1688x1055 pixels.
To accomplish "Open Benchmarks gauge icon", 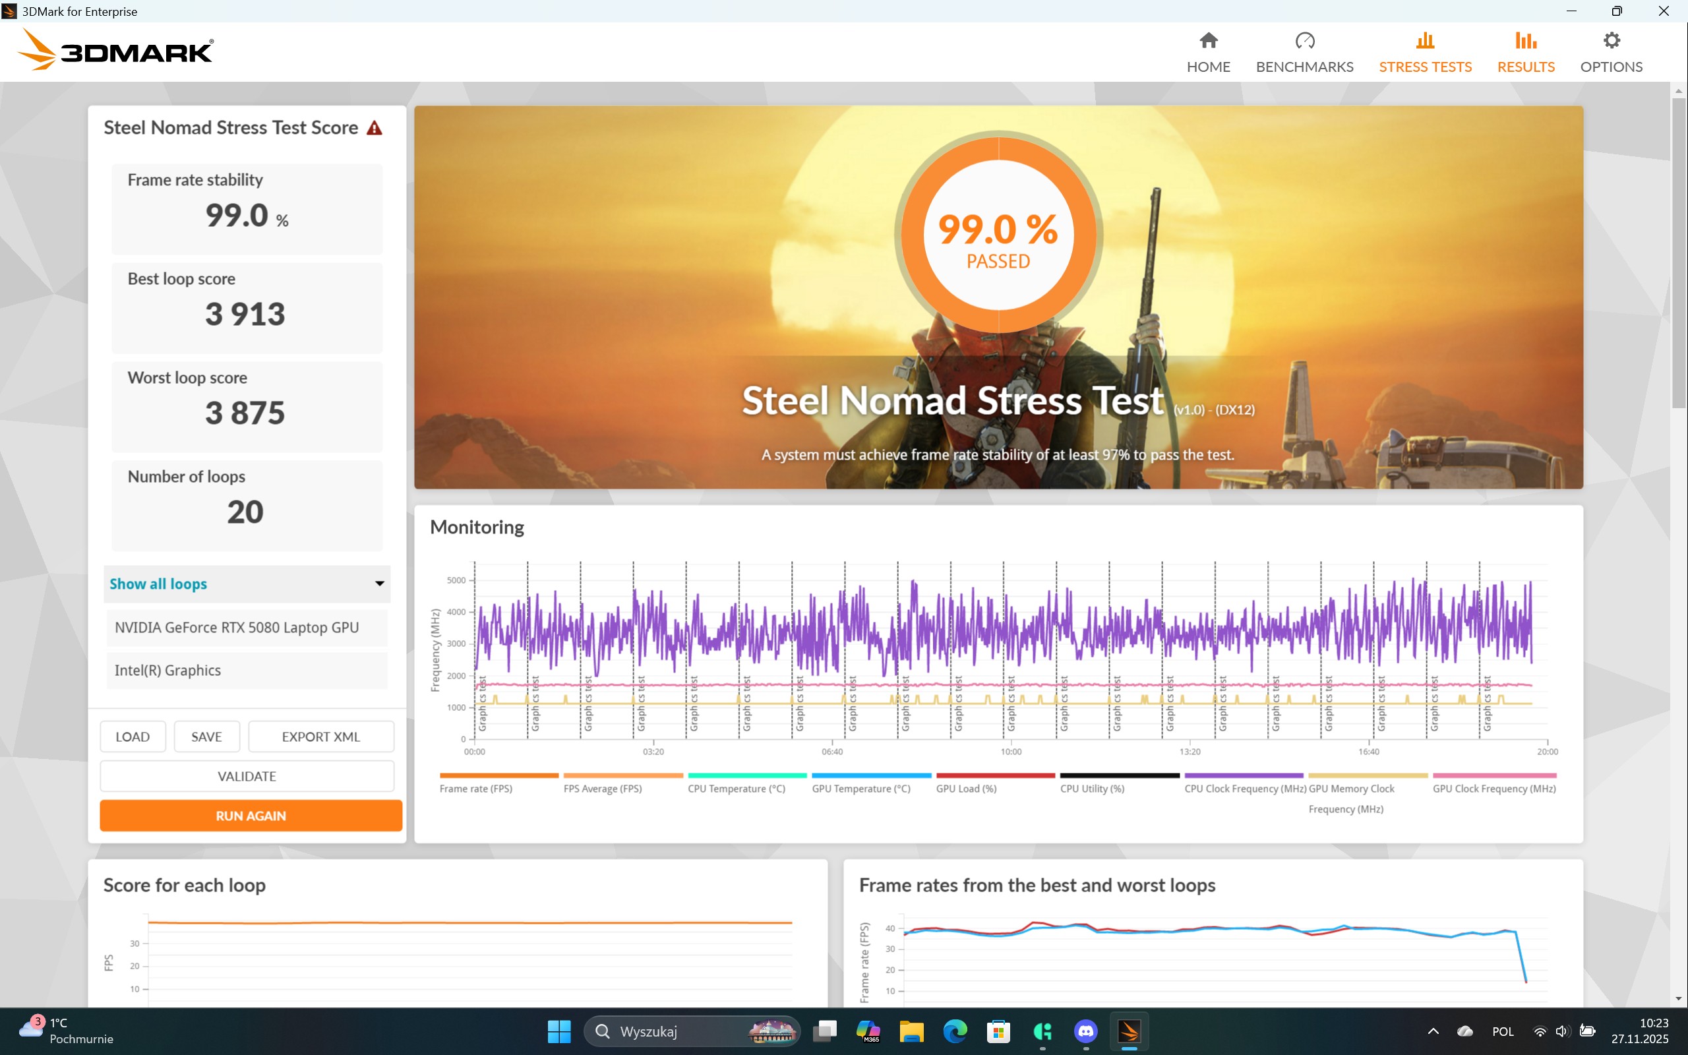I will tap(1304, 40).
